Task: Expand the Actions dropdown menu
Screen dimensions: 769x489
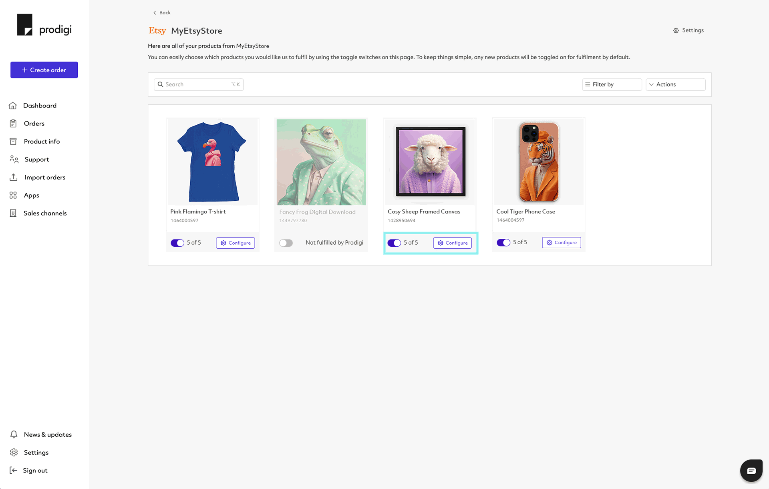Action: coord(675,84)
